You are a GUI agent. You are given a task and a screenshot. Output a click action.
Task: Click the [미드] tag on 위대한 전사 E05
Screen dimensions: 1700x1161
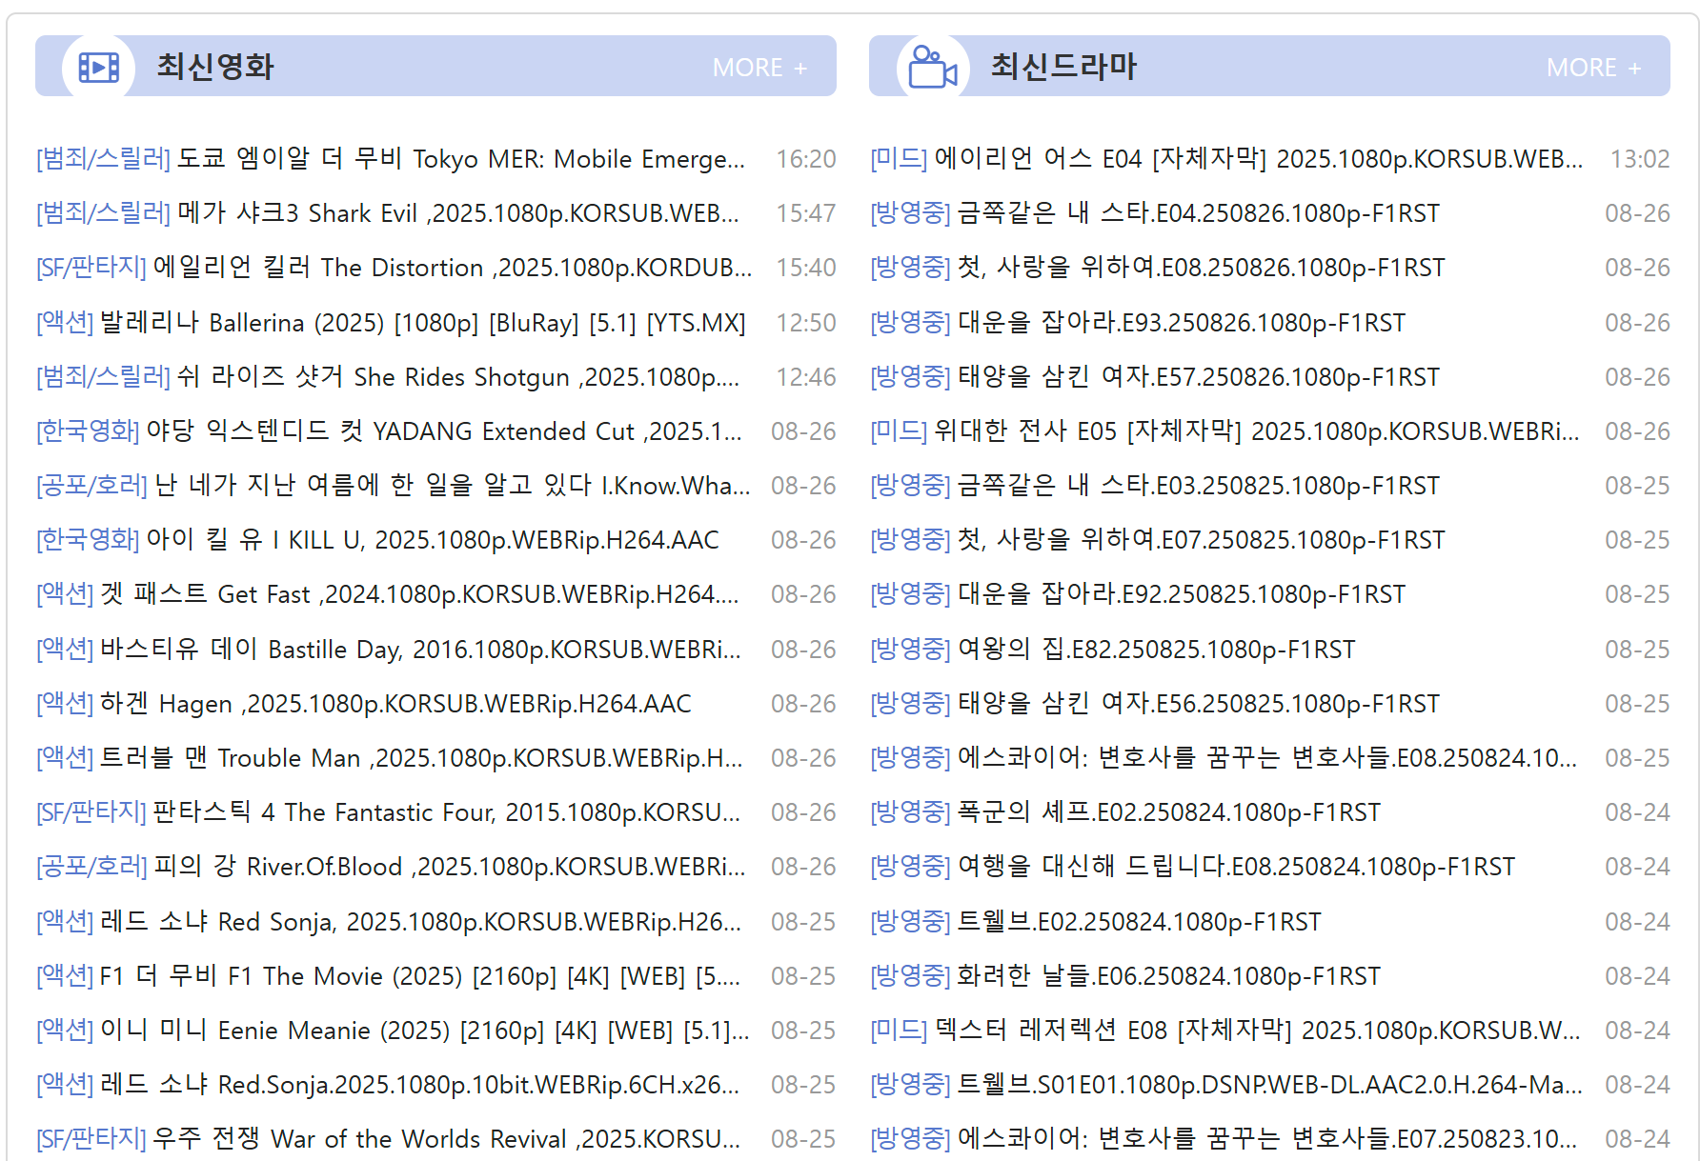point(898,431)
